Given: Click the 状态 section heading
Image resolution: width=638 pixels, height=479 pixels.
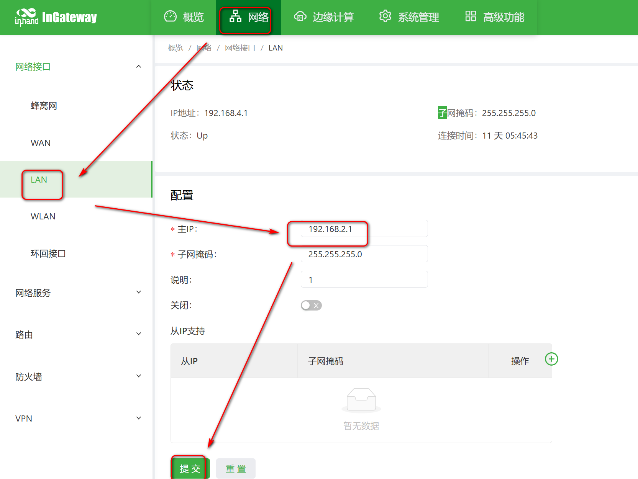Looking at the screenshot, I should click(182, 85).
